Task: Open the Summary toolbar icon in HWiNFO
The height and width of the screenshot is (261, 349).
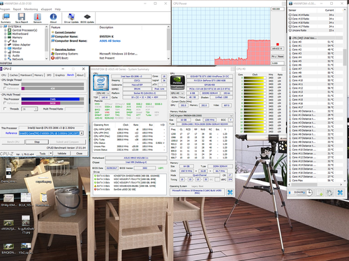Action: [6, 17]
